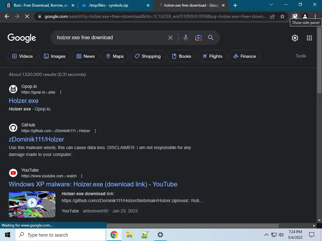This screenshot has width=322, height=241.
Task: Open the notepad app in taskbar
Action: pyautogui.click(x=145, y=235)
